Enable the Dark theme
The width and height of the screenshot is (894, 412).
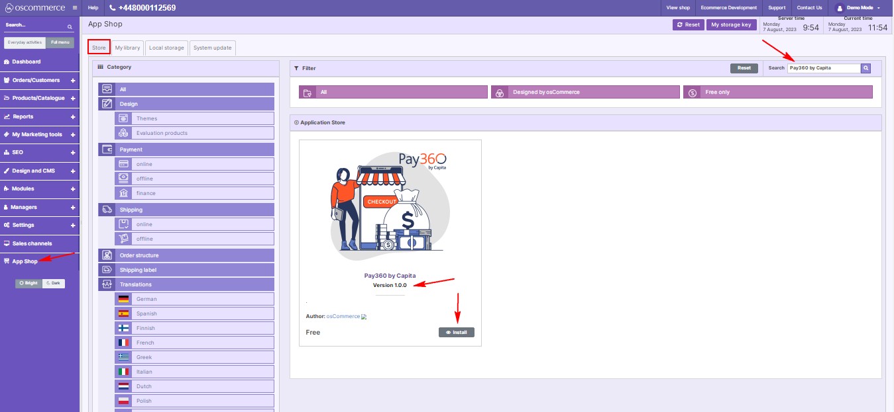coord(54,283)
